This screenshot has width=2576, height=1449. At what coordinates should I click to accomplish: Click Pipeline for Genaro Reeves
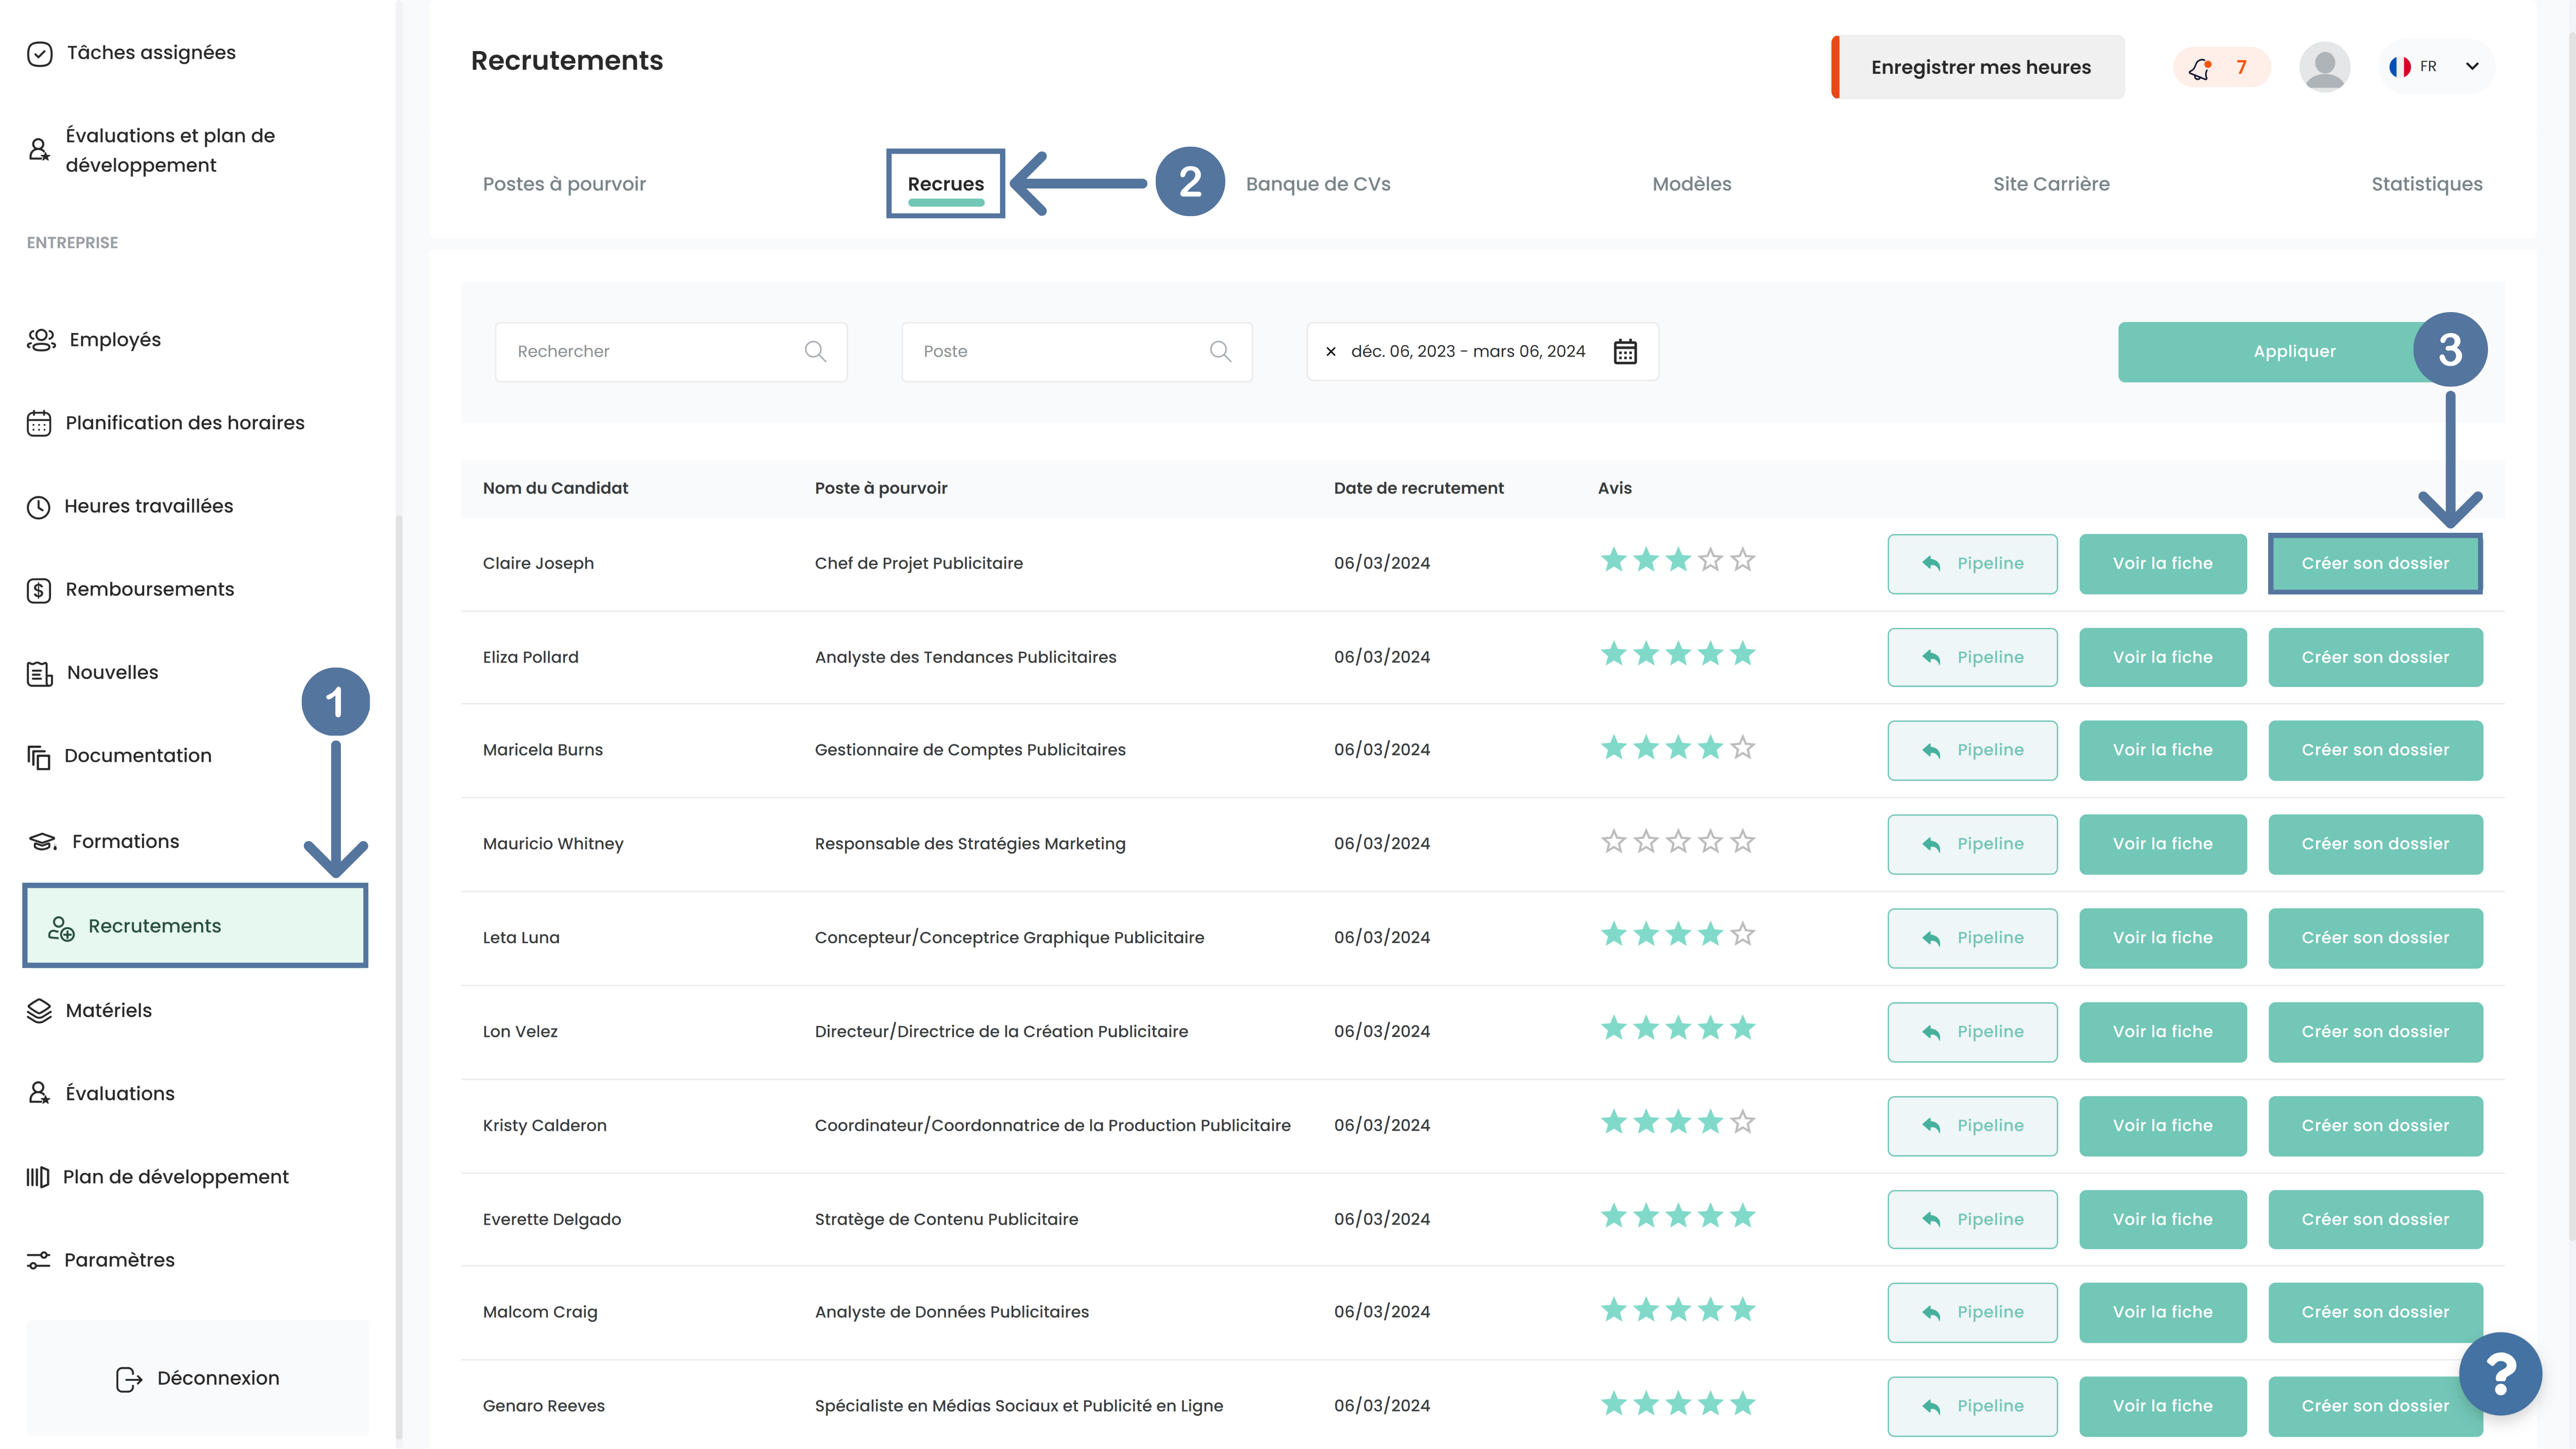tap(1972, 1406)
